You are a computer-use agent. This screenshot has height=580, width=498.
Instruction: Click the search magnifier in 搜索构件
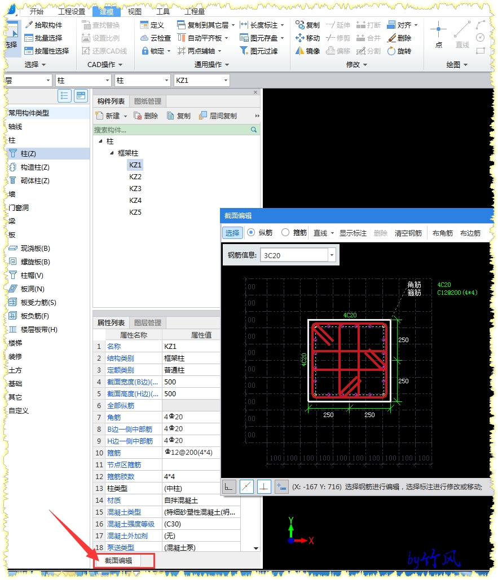point(254,130)
